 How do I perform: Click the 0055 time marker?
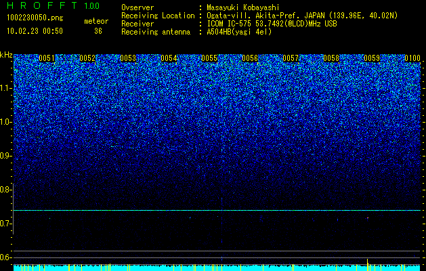pos(209,58)
